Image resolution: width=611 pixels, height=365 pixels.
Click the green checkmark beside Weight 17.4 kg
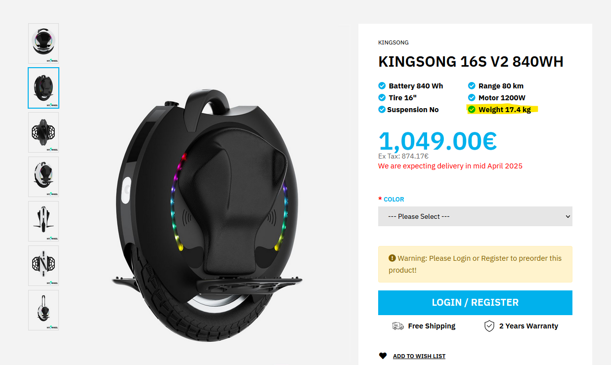click(472, 110)
